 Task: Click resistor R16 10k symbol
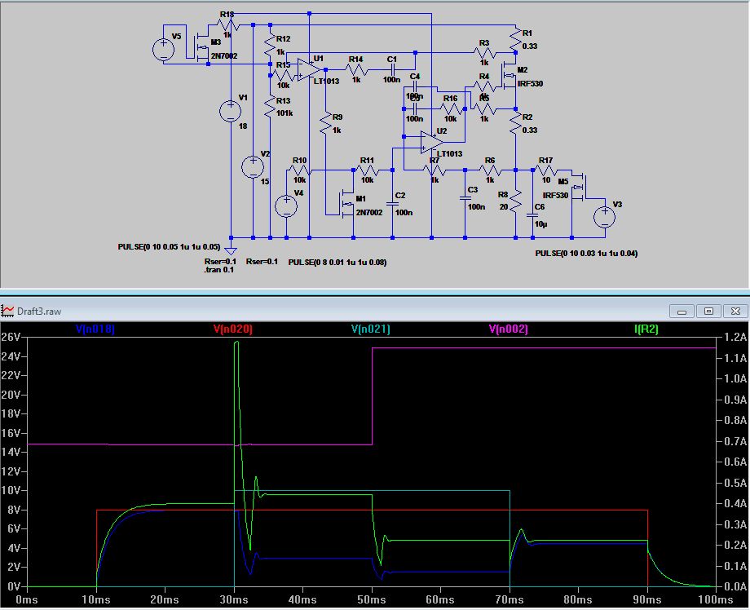point(451,109)
